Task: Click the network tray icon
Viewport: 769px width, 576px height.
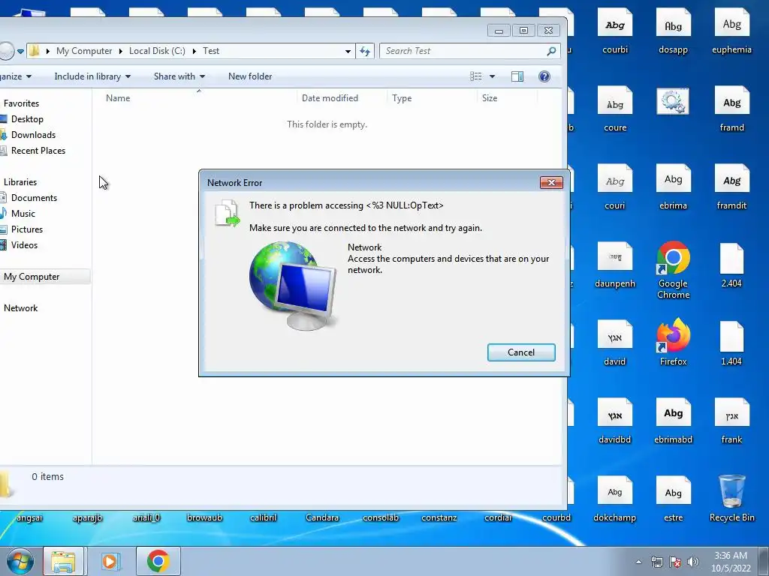Action: [656, 562]
